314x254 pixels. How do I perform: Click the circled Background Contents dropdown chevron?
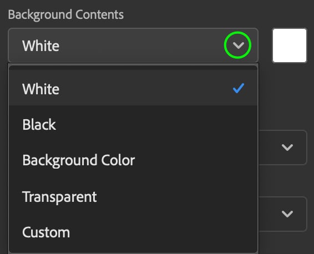point(238,45)
